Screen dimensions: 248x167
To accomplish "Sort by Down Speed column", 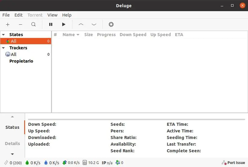I will (x=133, y=35).
